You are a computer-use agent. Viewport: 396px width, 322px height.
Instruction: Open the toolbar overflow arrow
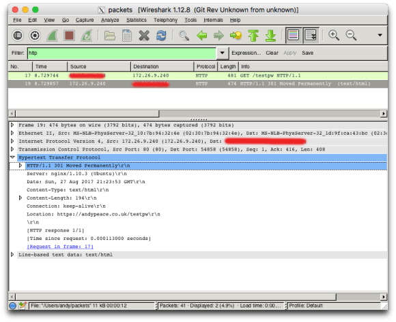coord(380,35)
